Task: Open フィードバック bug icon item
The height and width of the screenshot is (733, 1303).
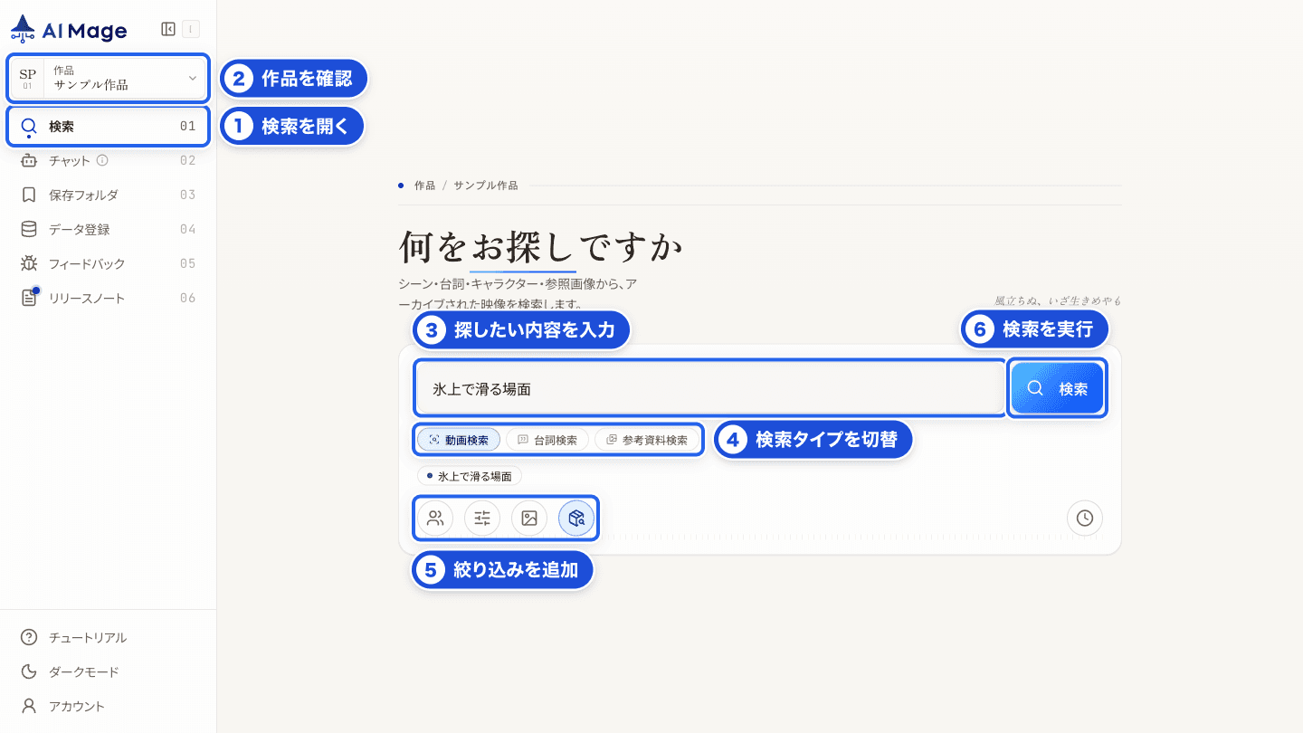Action: click(x=109, y=264)
